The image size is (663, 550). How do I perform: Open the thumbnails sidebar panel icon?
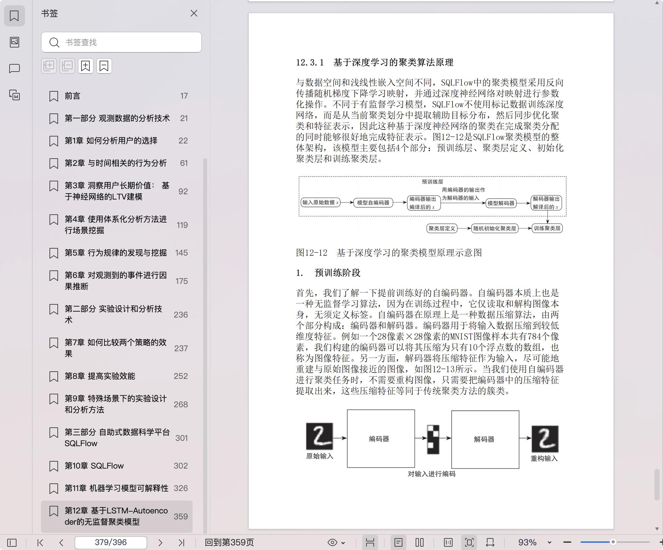pos(14,42)
